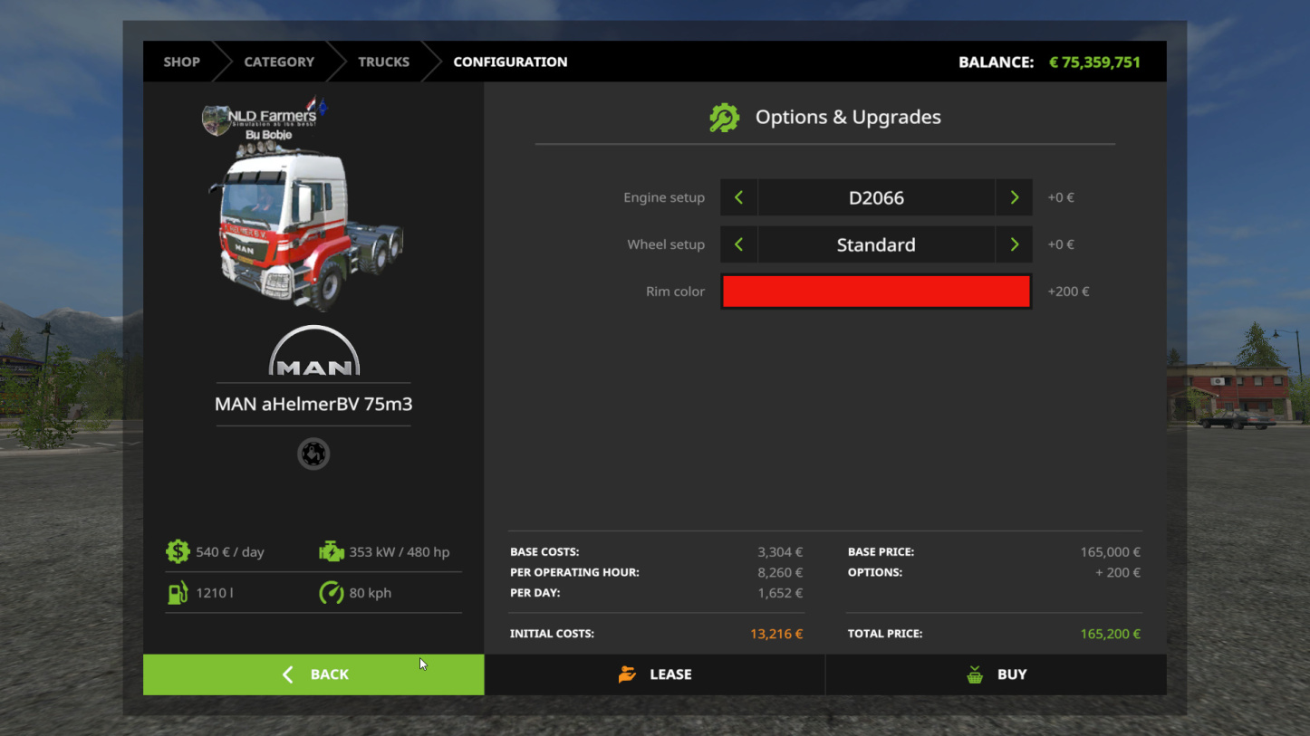
Task: Click the MAN brand logo
Action: click(313, 351)
